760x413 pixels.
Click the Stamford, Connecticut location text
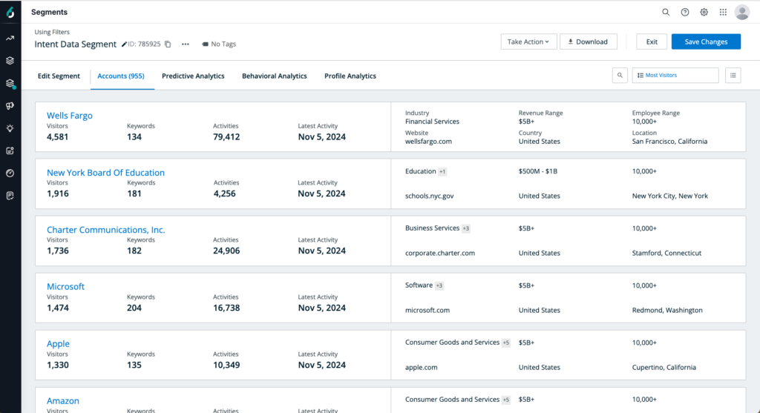(666, 254)
